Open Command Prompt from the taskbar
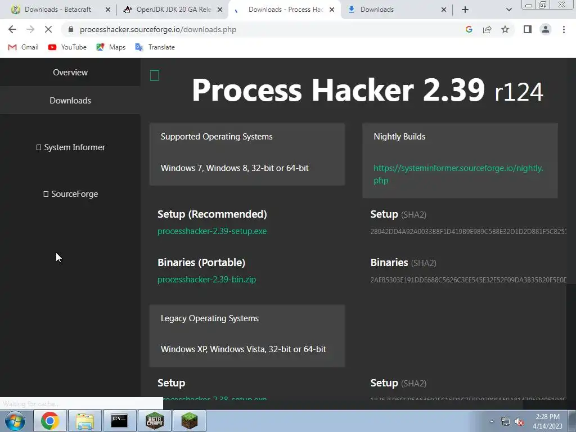 (119, 421)
